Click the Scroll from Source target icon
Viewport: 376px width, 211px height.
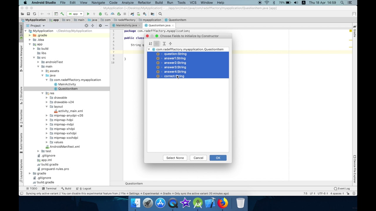click(86, 25)
